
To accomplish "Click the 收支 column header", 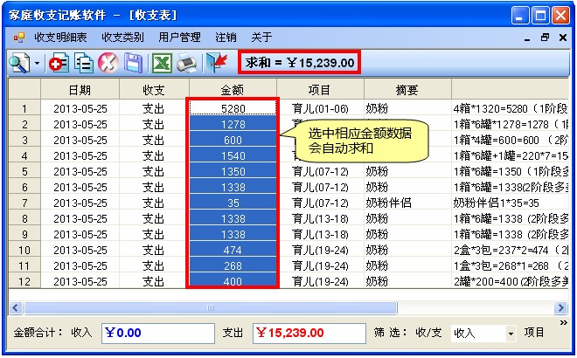I will pos(154,89).
